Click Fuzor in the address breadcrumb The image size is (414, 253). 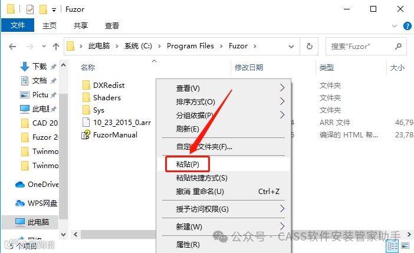point(238,46)
